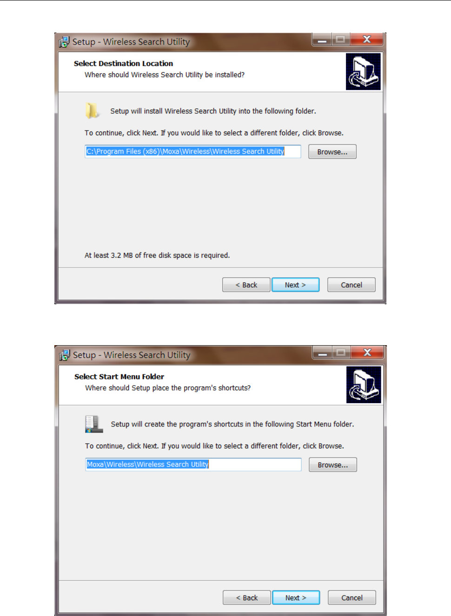Click the computer installer image in the Select Start Menu Folder header
Screen dimensions: 451x616
coord(364,385)
